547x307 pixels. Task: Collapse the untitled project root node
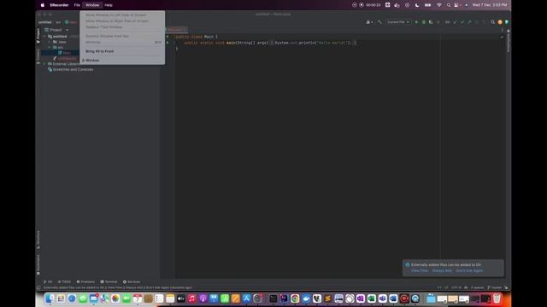[x=44, y=36]
